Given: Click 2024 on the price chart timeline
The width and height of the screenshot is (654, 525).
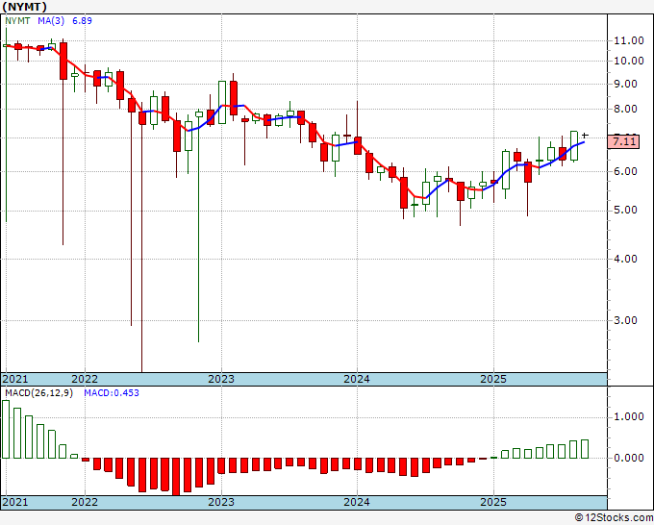Looking at the screenshot, I should (357, 379).
